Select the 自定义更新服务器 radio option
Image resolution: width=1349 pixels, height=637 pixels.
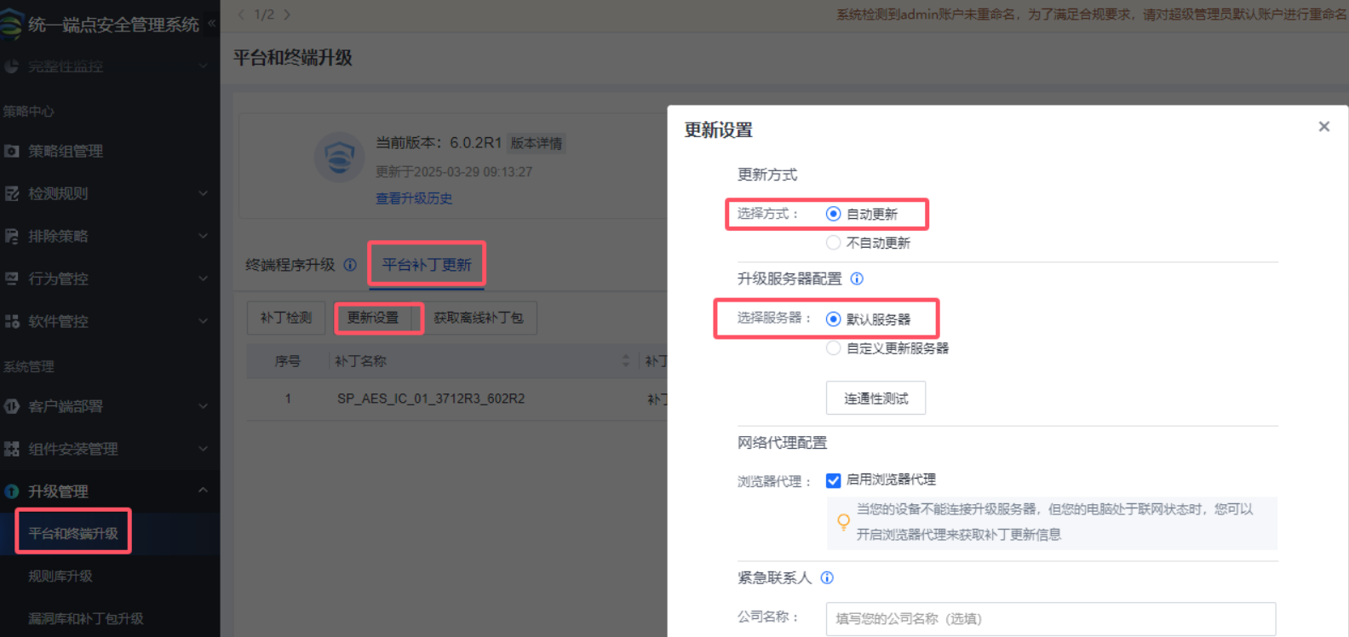point(834,347)
